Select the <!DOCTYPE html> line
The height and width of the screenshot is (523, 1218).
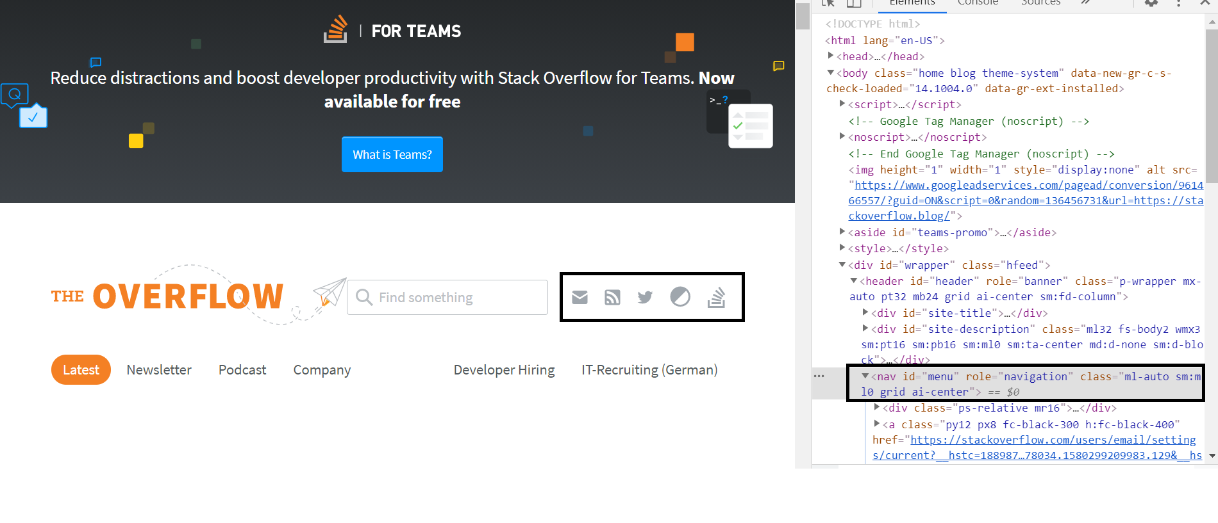click(872, 24)
